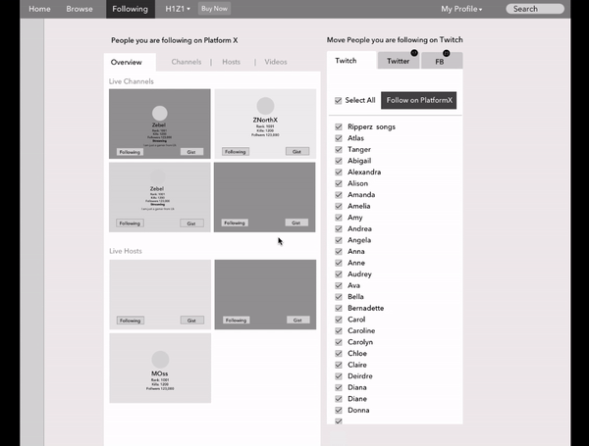The image size is (589, 446).
Task: Select the FB import tab
Action: click(x=442, y=61)
